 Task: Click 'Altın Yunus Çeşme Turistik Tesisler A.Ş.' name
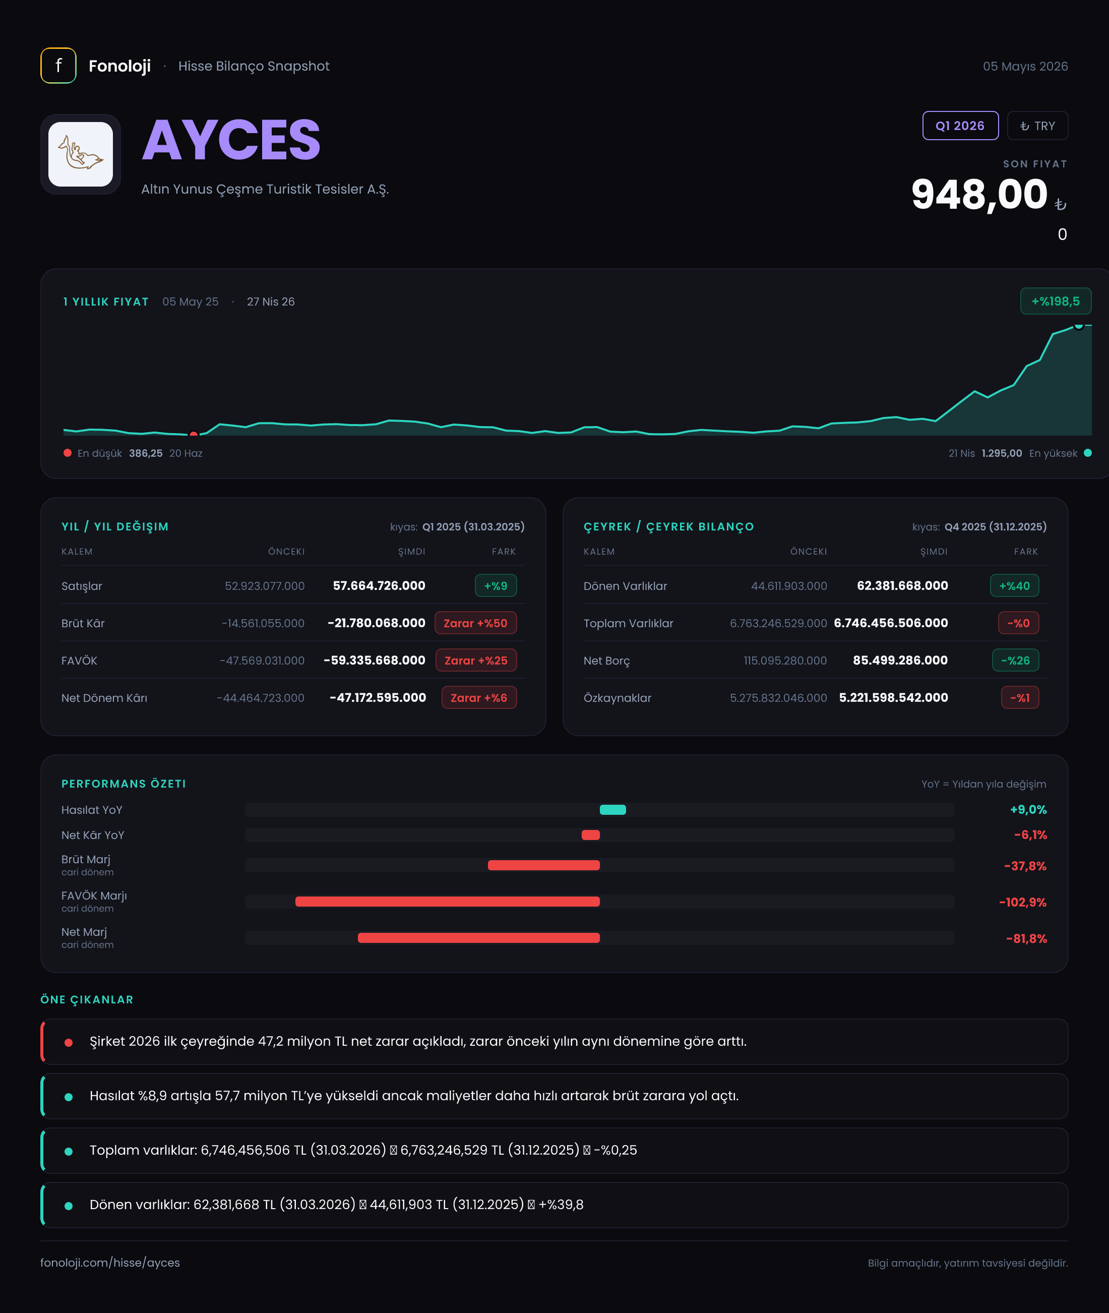pyautogui.click(x=265, y=189)
